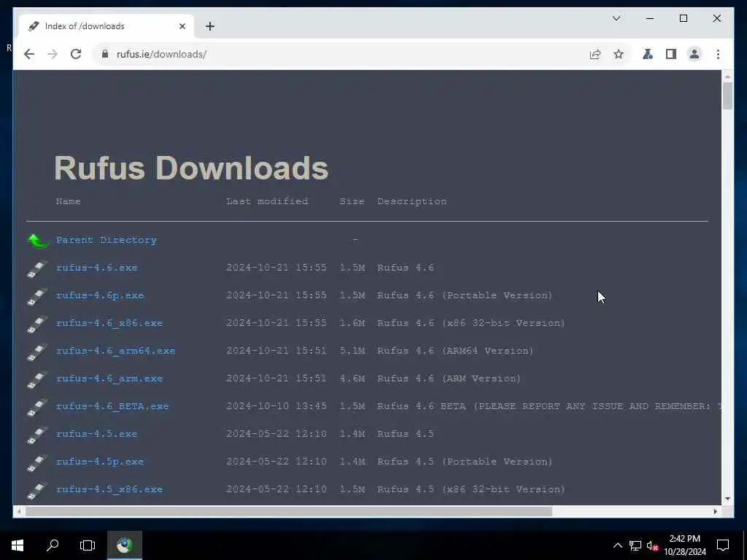The width and height of the screenshot is (747, 560).
Task: Sort by the Size column header
Action: [352, 201]
